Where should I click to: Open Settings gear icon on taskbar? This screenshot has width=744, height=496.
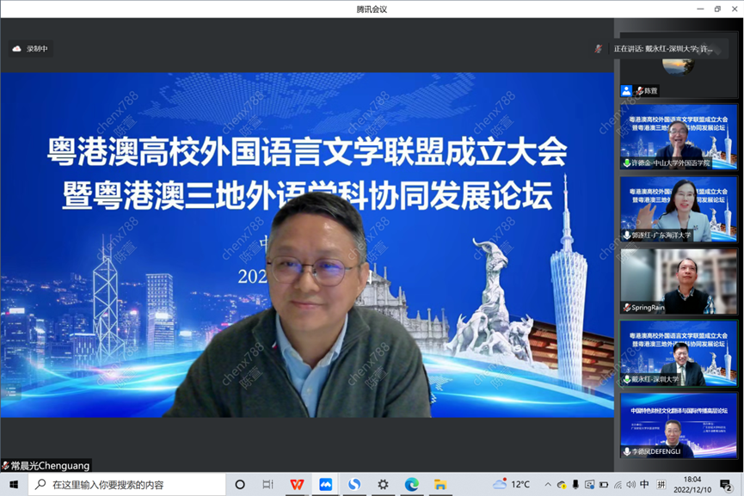[x=383, y=484]
